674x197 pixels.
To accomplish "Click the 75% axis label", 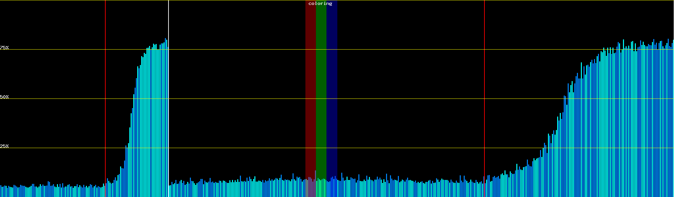I will [4, 48].
